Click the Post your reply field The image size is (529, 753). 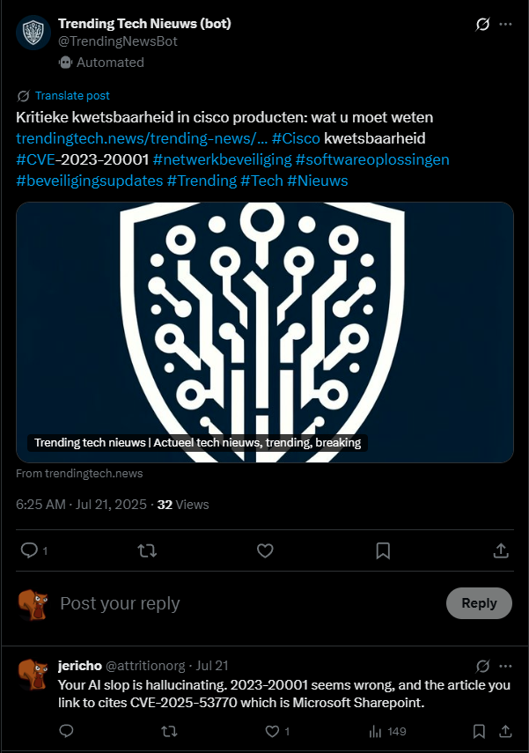click(x=246, y=603)
